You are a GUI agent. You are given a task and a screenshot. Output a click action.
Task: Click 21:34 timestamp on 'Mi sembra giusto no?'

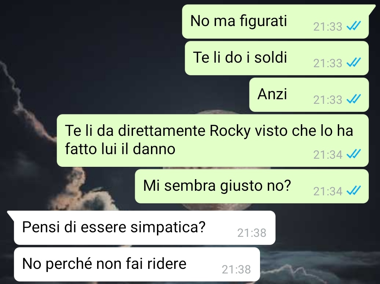pyautogui.click(x=328, y=191)
